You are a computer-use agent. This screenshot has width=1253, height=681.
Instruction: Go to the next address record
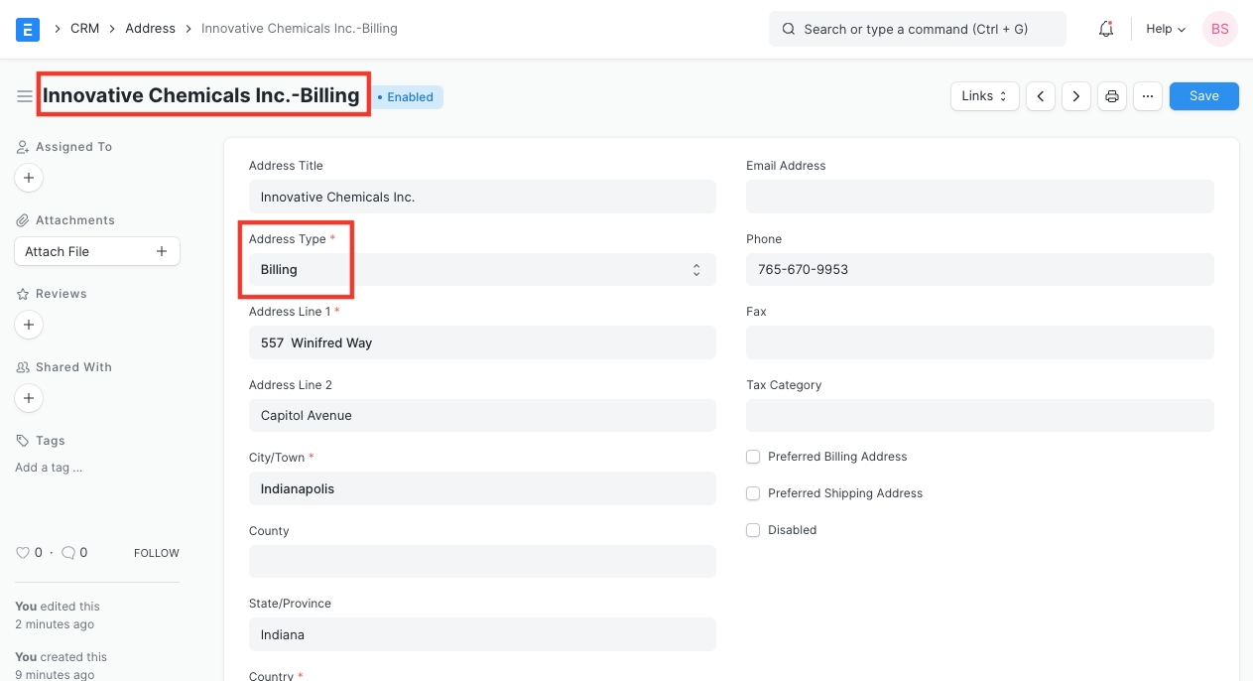point(1076,96)
